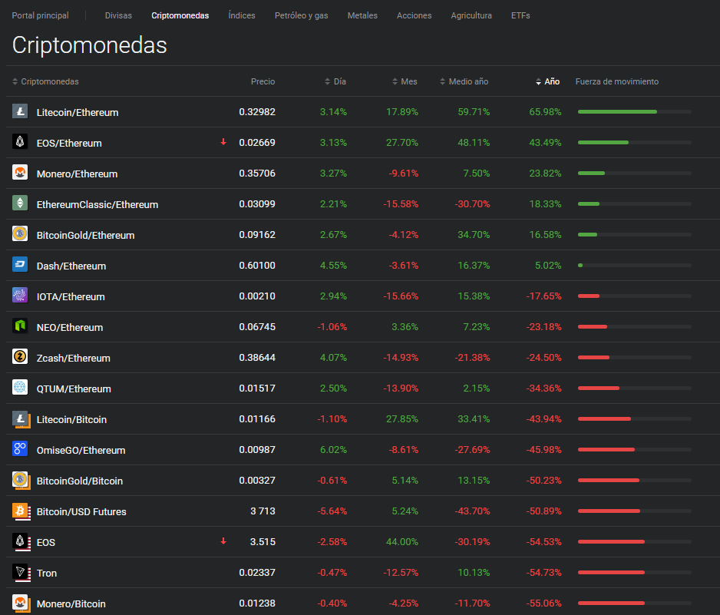Click the Monero/Bitcoin coin icon
This screenshot has width=720, height=615.
(x=21, y=603)
